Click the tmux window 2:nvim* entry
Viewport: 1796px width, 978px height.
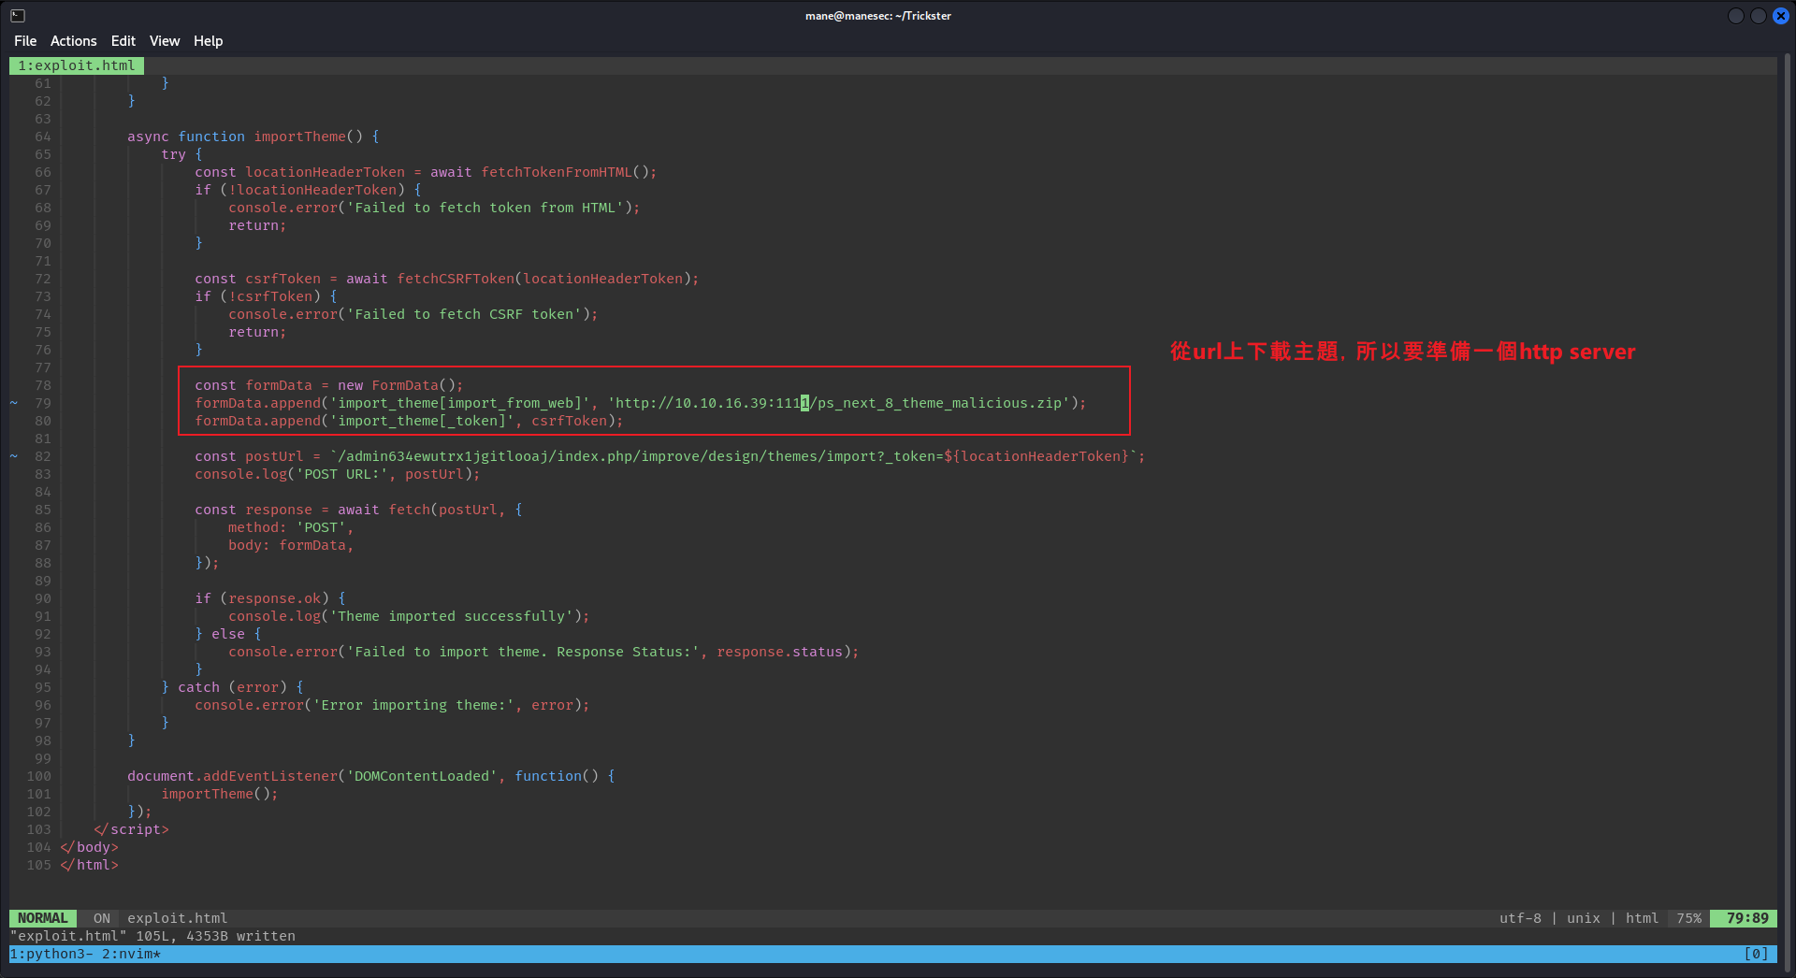tap(131, 954)
